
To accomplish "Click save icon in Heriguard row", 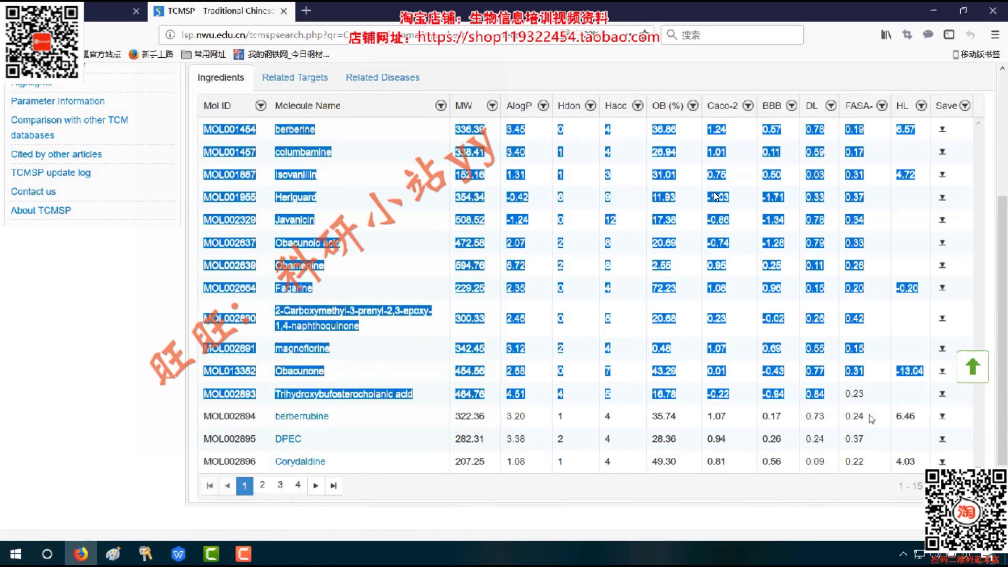I will point(942,197).
